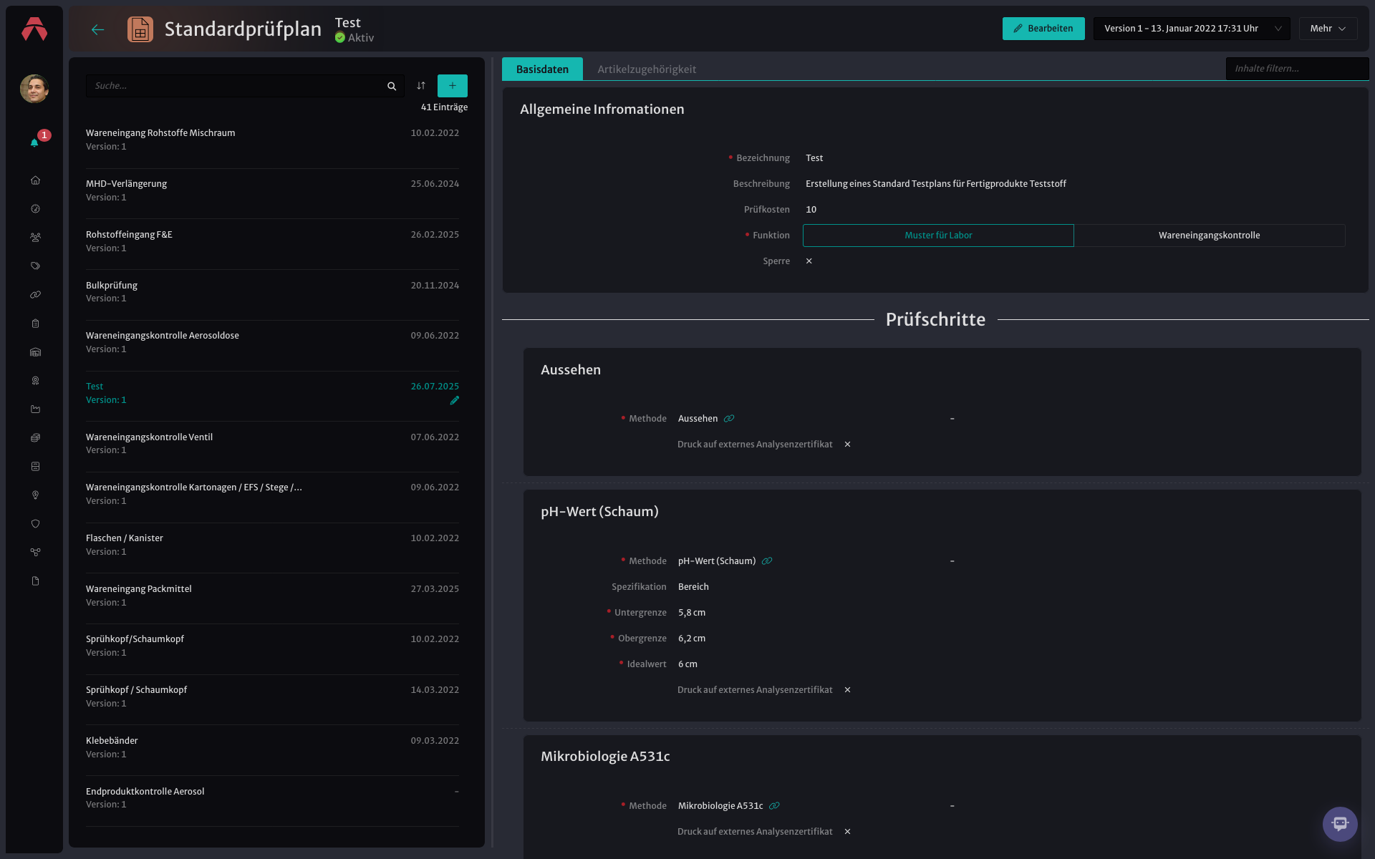
Task: Click the pencil edit icon on Test entry
Action: click(x=454, y=401)
